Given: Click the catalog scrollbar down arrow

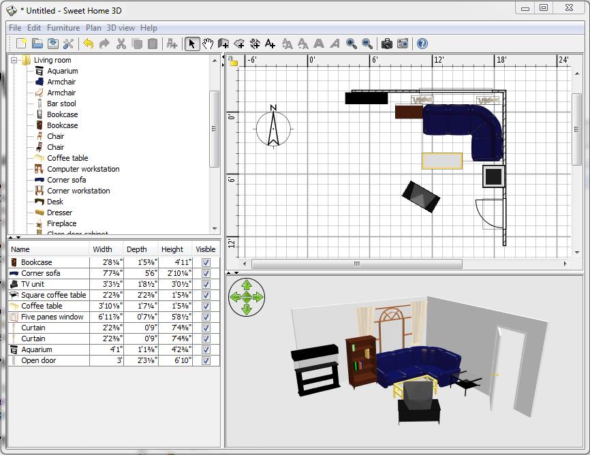Looking at the screenshot, I should [215, 229].
